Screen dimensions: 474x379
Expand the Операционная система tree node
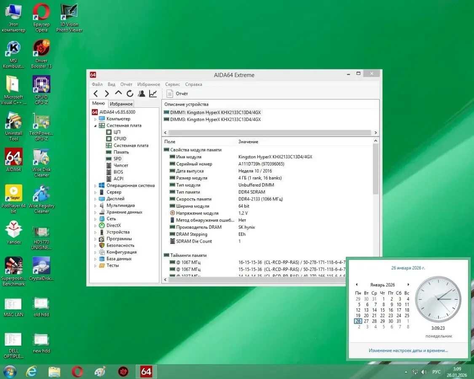pos(95,185)
